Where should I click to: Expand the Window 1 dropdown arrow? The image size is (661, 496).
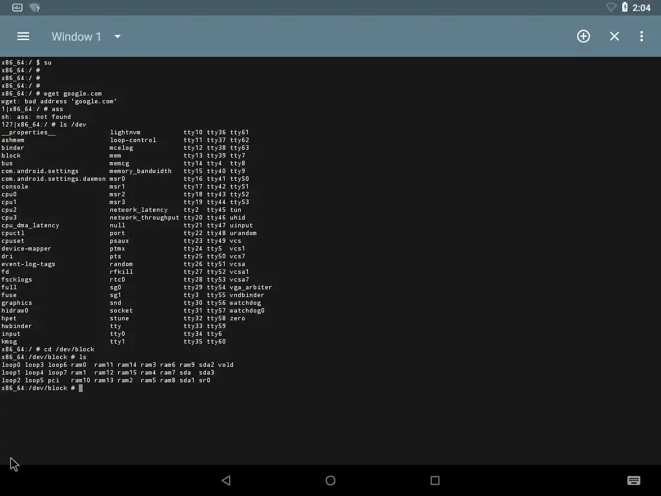(117, 37)
